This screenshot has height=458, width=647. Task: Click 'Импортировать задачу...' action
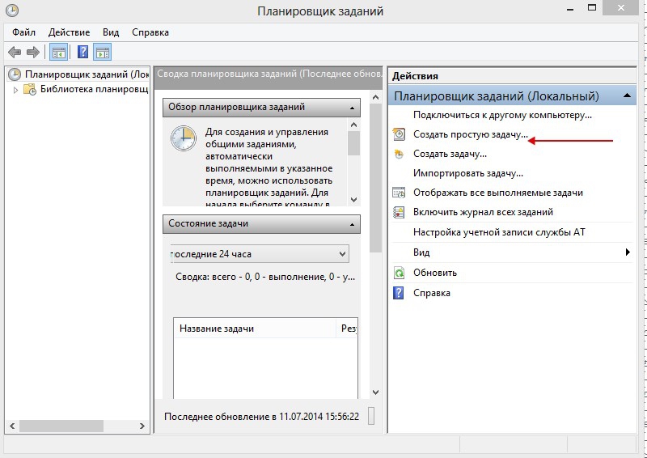tap(468, 173)
